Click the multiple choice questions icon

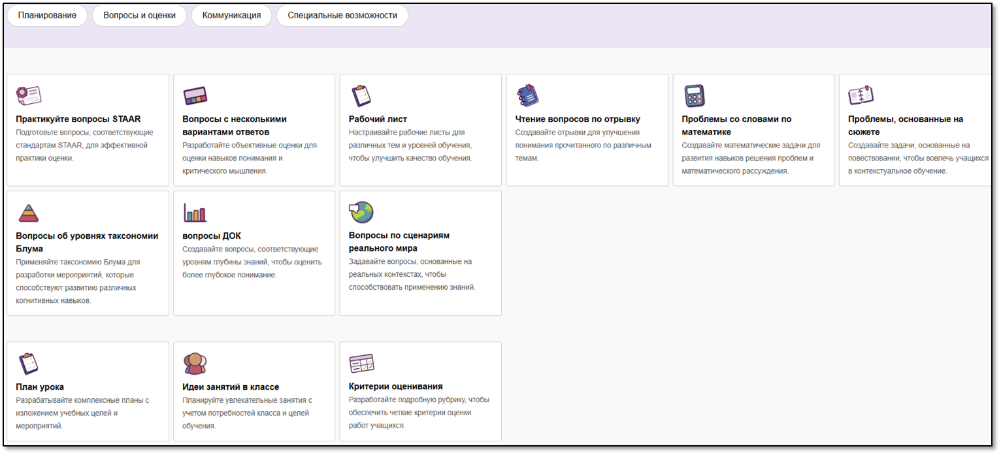pos(195,96)
